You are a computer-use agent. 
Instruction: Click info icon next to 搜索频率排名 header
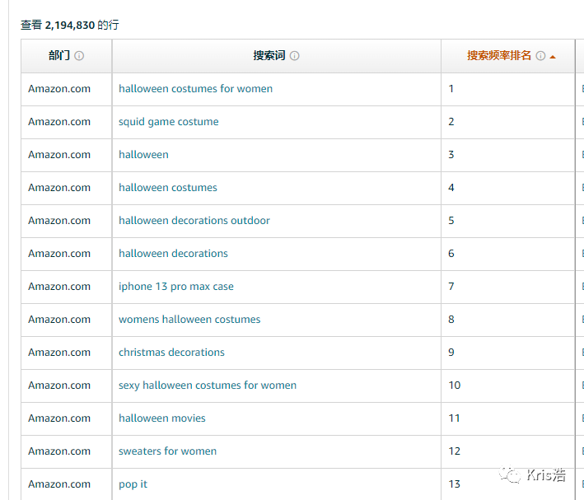click(x=540, y=56)
